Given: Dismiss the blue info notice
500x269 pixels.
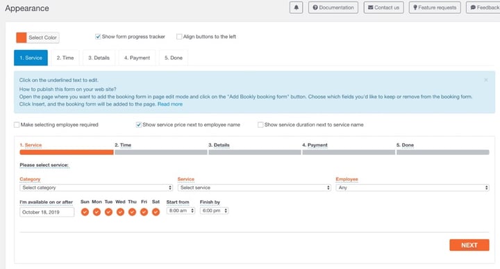Looking at the screenshot, I should (485, 80).
